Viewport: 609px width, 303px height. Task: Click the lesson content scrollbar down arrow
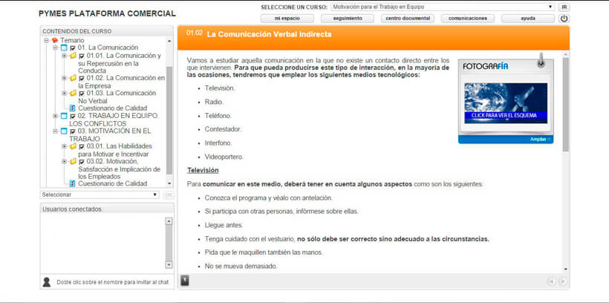tap(565, 269)
